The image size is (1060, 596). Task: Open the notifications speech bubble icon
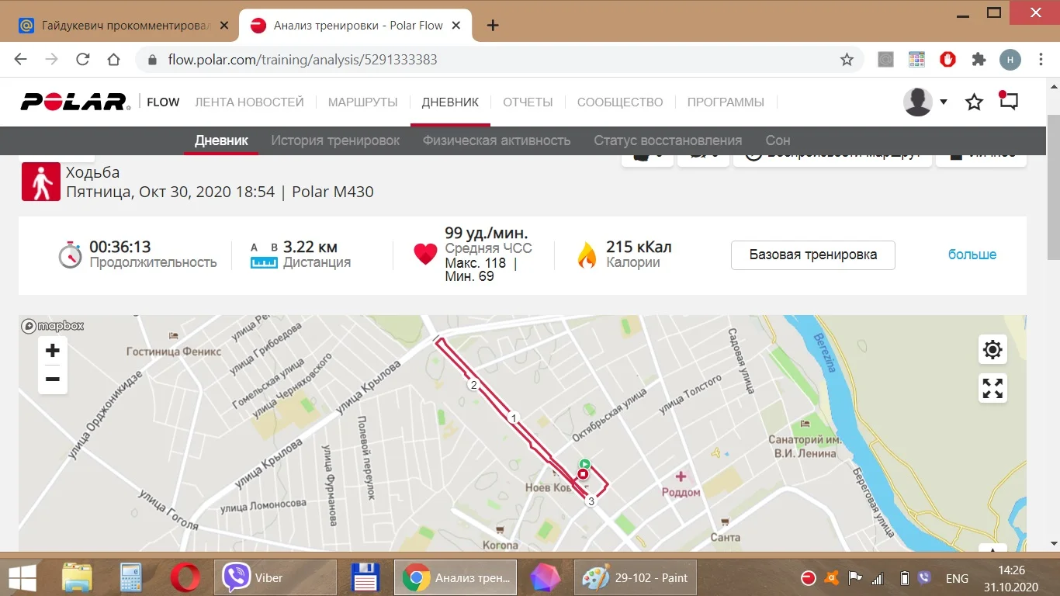pyautogui.click(x=1008, y=101)
